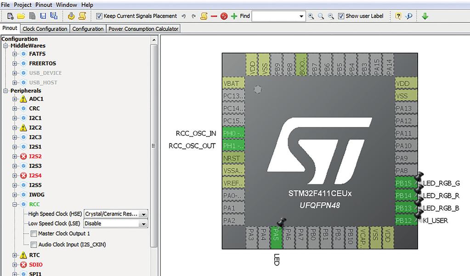
Task: Click the red prohibition circle icon
Action: click(224, 16)
